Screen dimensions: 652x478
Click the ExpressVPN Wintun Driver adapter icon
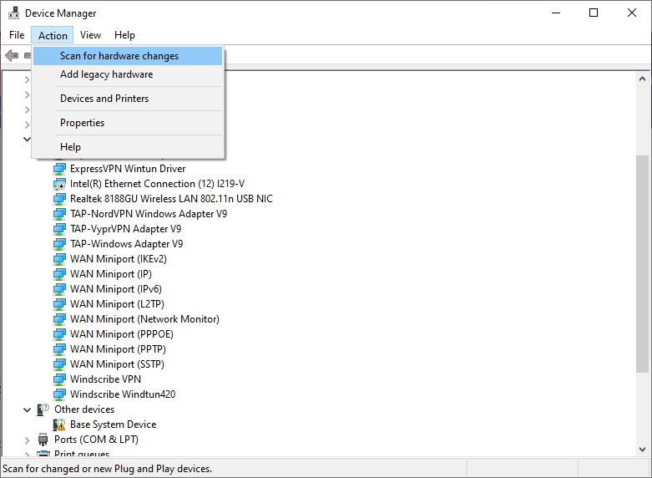(59, 169)
